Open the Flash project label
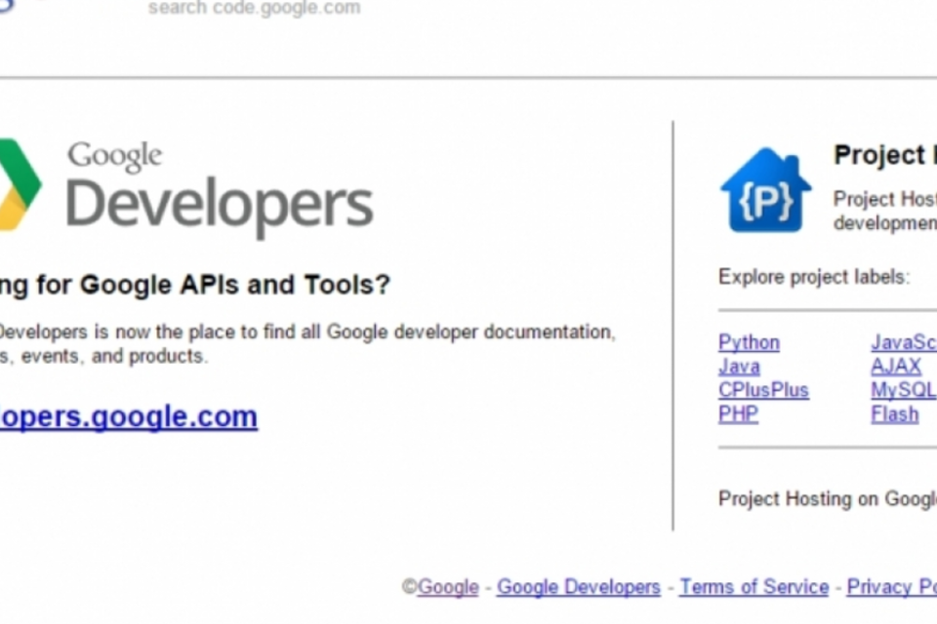 click(x=895, y=413)
